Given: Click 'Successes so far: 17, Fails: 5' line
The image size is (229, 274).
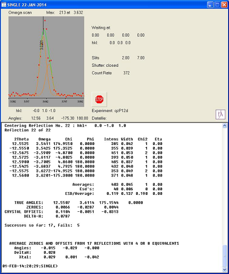Looking at the screenshot, I should click(42, 226).
